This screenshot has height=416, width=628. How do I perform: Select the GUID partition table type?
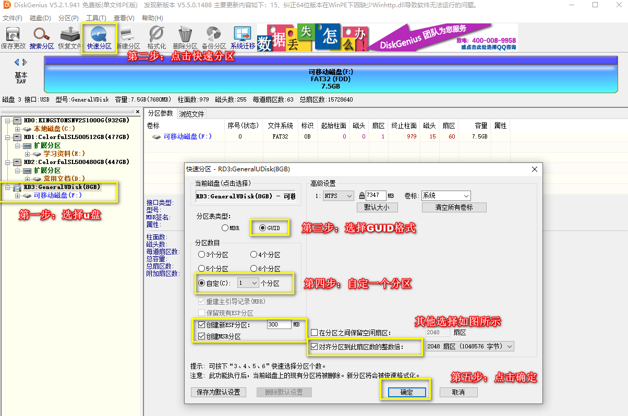click(270, 228)
